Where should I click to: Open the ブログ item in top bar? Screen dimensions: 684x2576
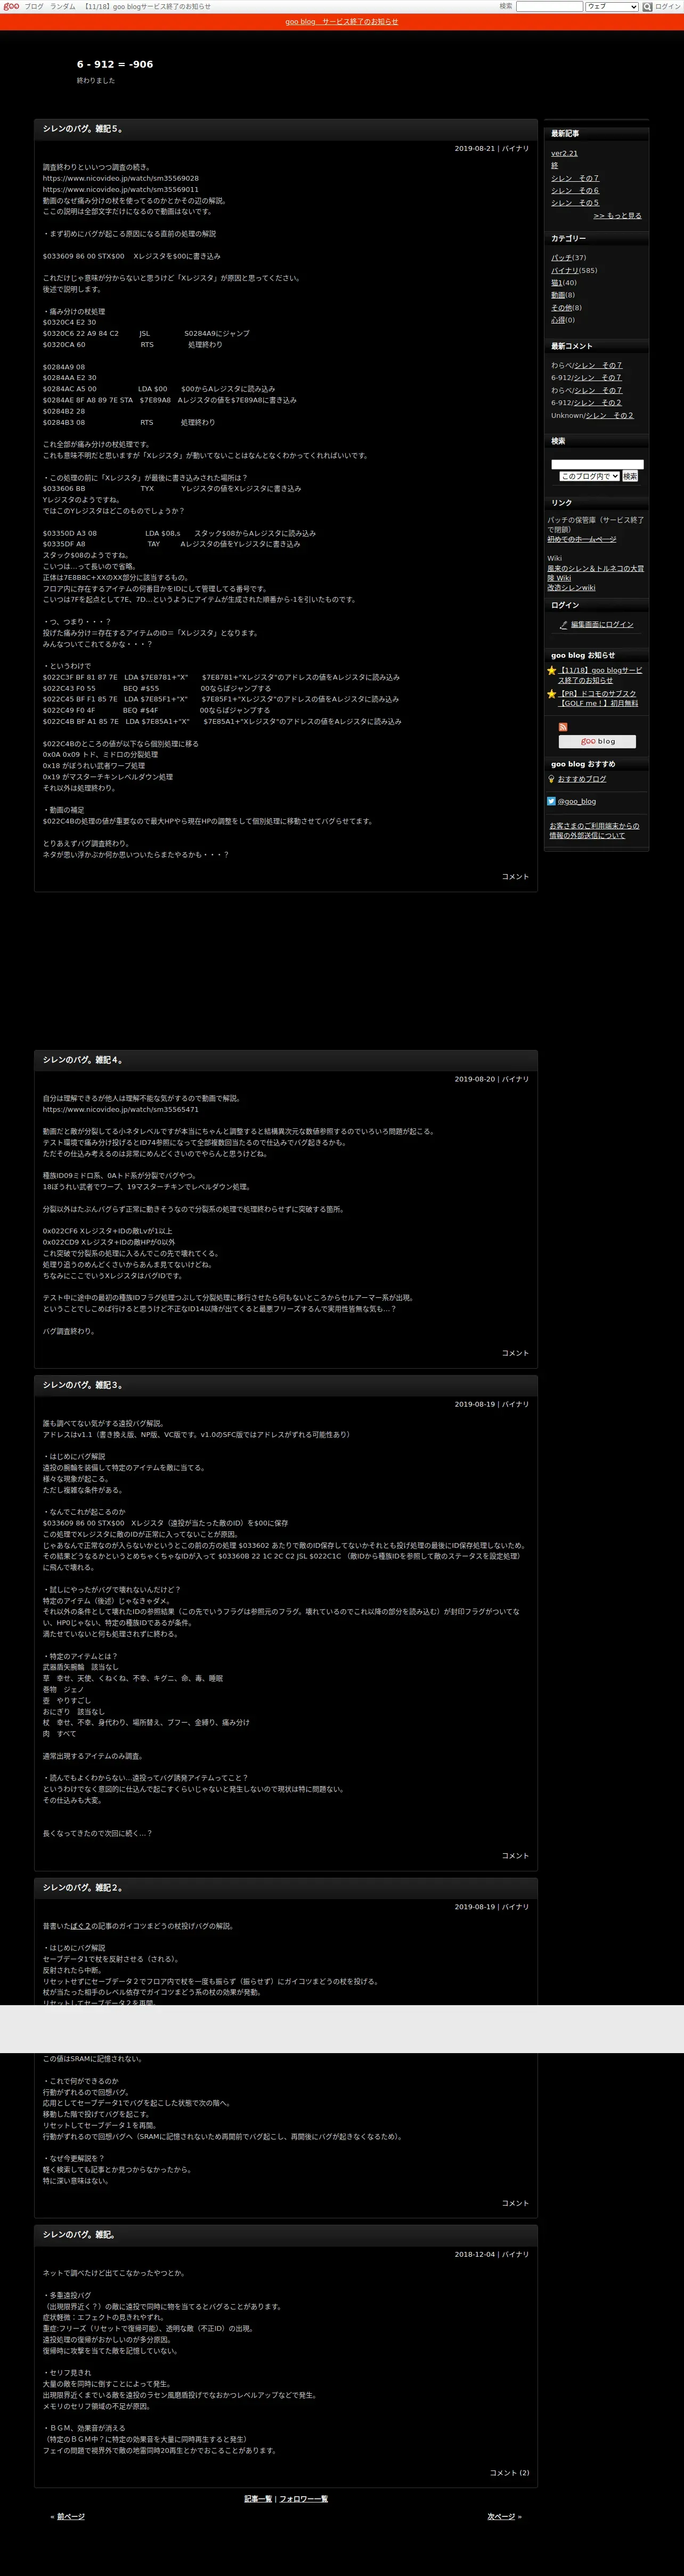(34, 6)
